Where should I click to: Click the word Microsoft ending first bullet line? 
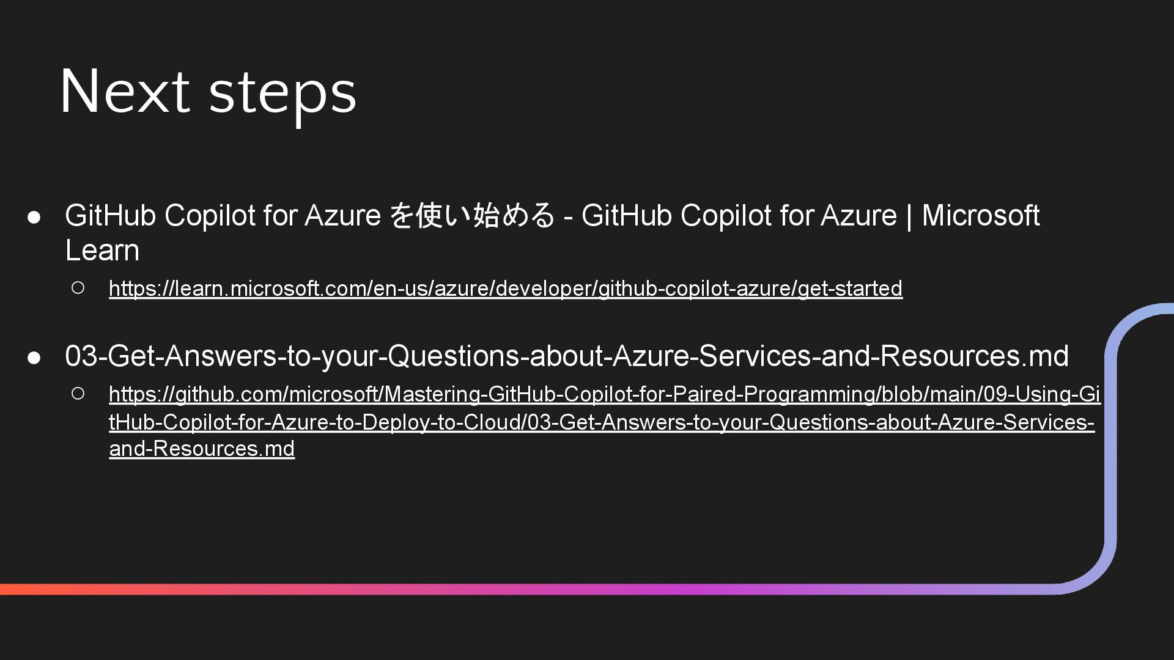981,215
